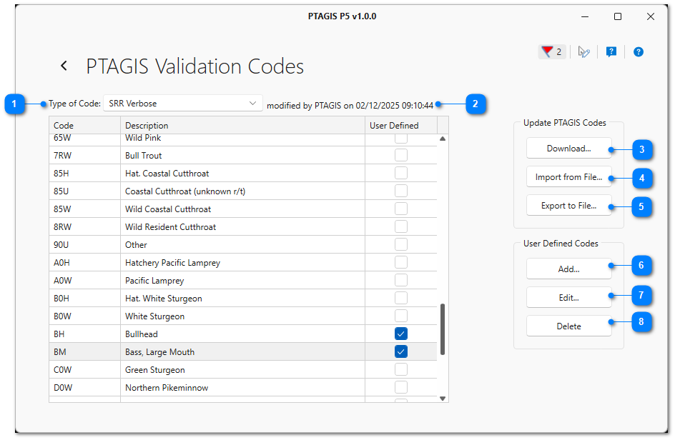Screen dimensions: 675x440
Task: Click the Delete button
Action: [x=568, y=326]
